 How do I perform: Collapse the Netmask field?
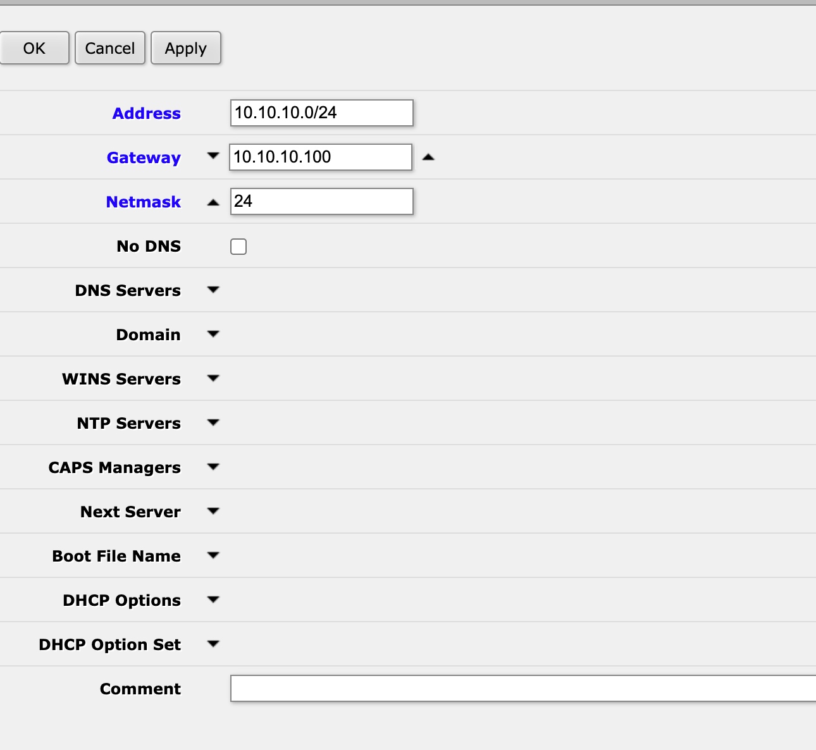213,202
